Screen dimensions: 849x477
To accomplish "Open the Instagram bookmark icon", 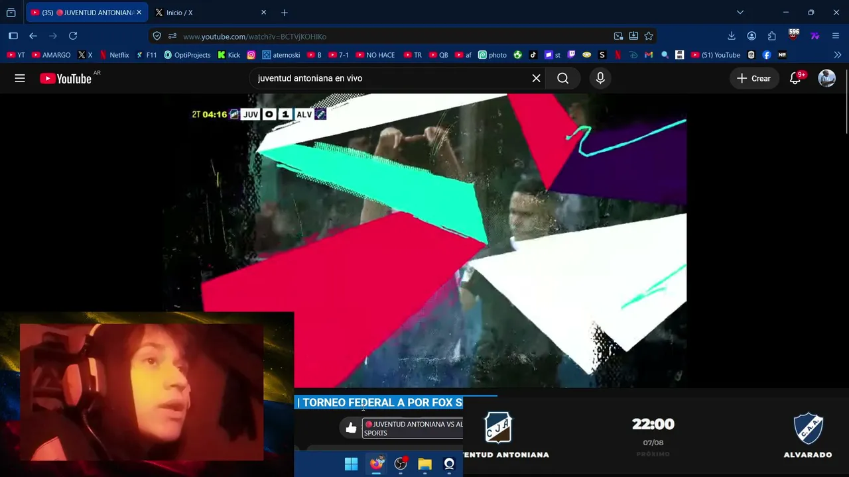I will coord(251,55).
